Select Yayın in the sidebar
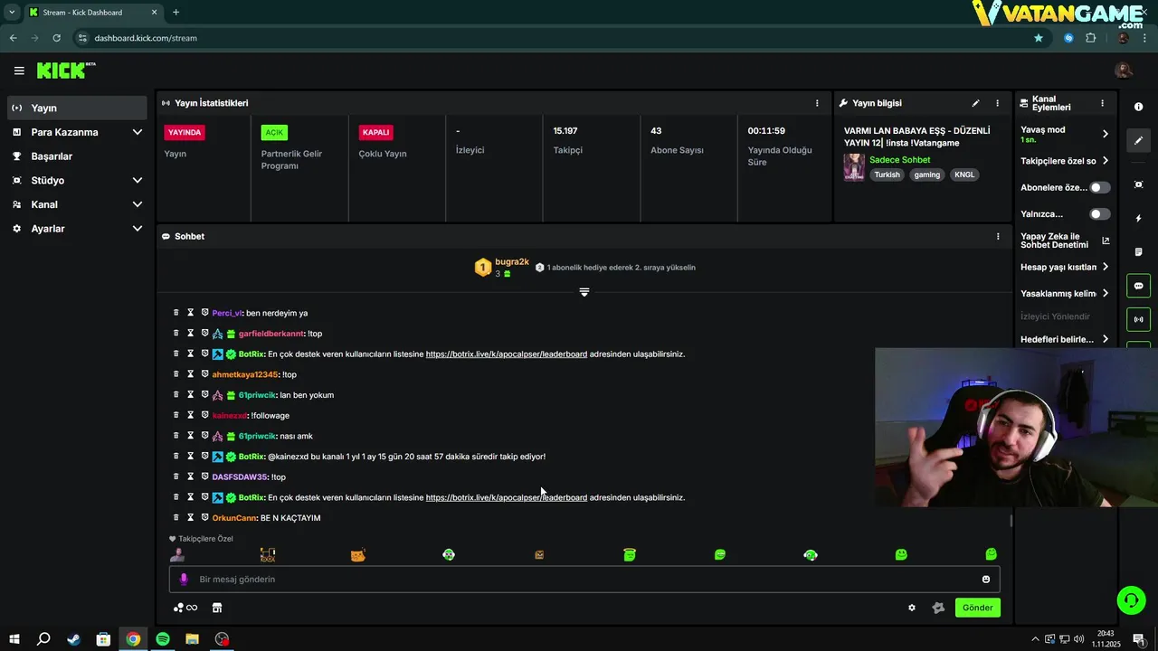This screenshot has height=651, width=1158. pos(76,108)
